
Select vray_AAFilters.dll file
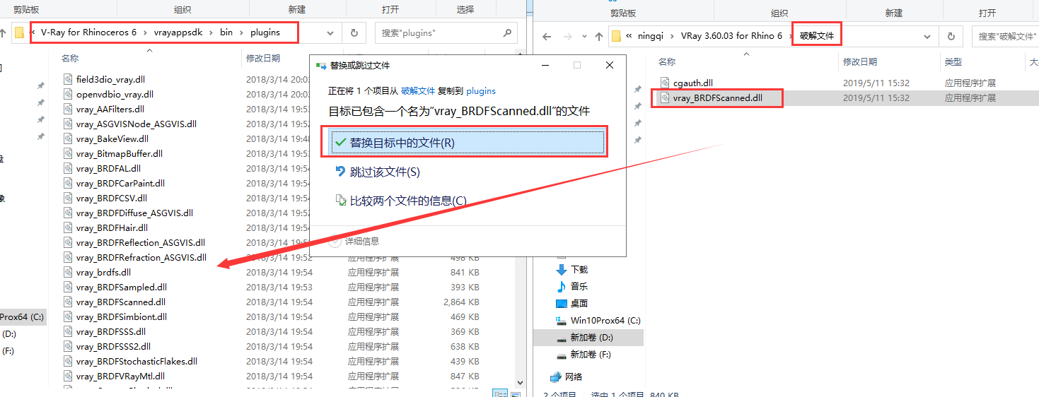pyautogui.click(x=110, y=109)
